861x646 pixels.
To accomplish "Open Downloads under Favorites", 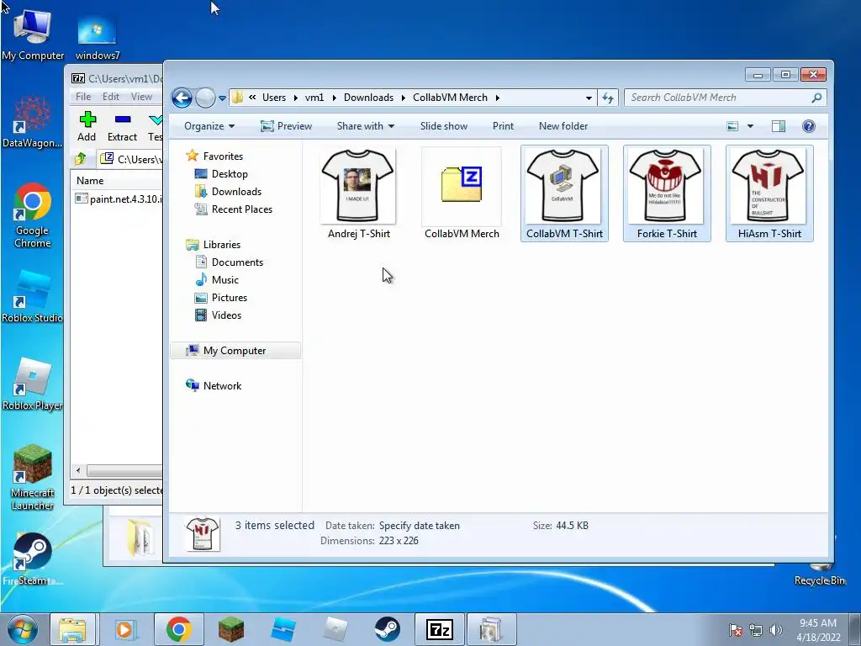I will 236,192.
